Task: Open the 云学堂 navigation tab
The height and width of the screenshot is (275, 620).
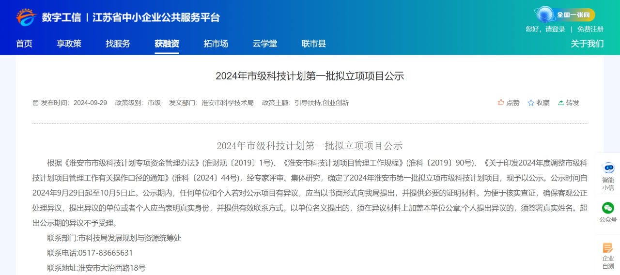Action: click(264, 44)
